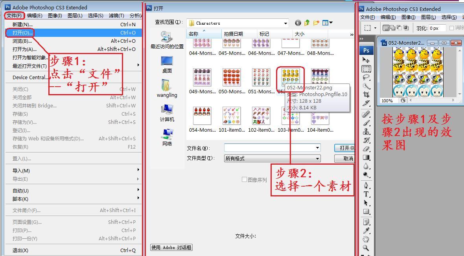Open the marquee tool preset picker arrow
Screen dimensions: 464x256
click(375, 28)
